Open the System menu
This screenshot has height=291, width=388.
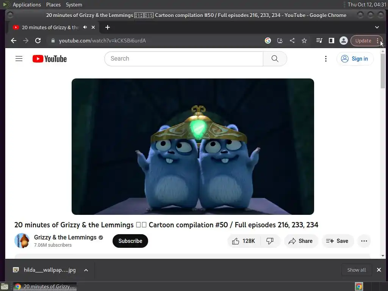(74, 5)
